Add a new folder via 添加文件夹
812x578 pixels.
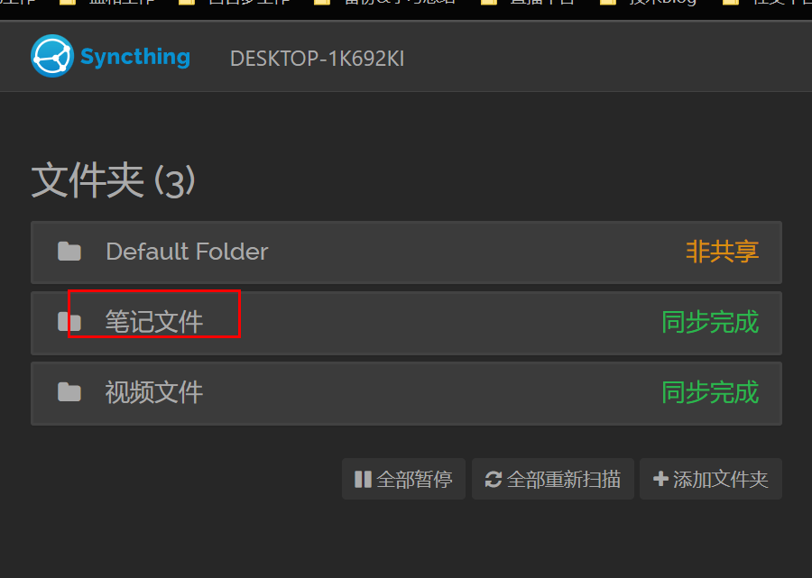(x=711, y=479)
